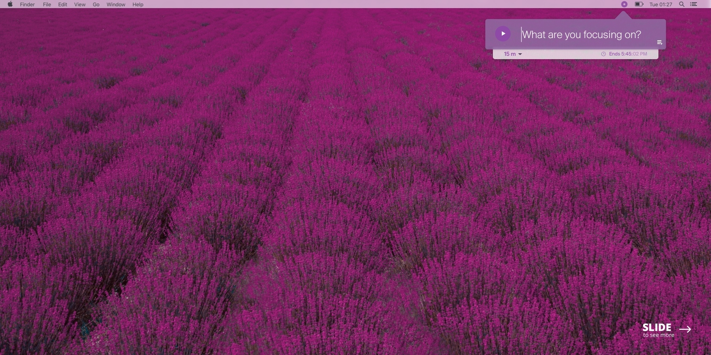Open the Window menu

(x=116, y=4)
